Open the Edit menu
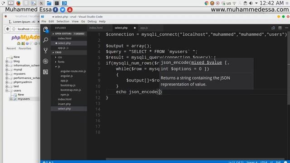 point(51,21)
